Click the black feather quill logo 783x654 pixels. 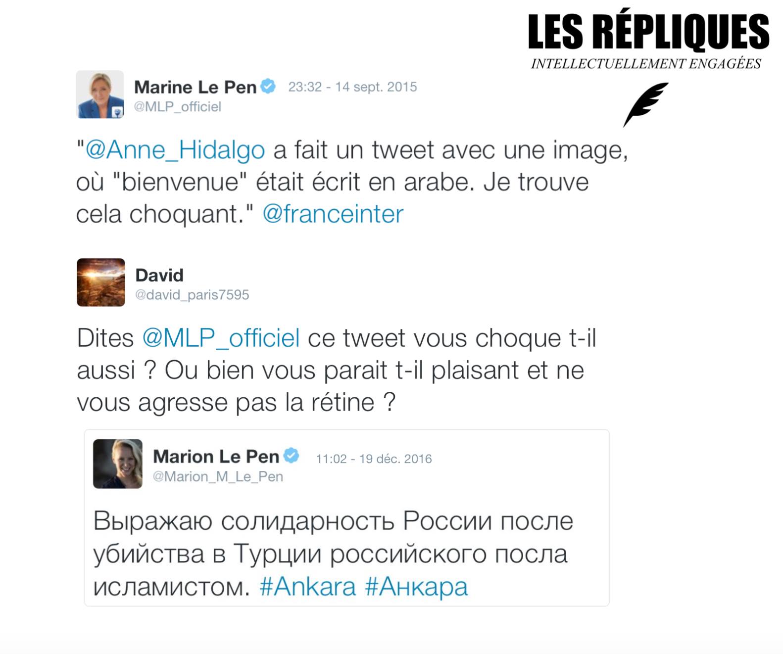[x=645, y=104]
